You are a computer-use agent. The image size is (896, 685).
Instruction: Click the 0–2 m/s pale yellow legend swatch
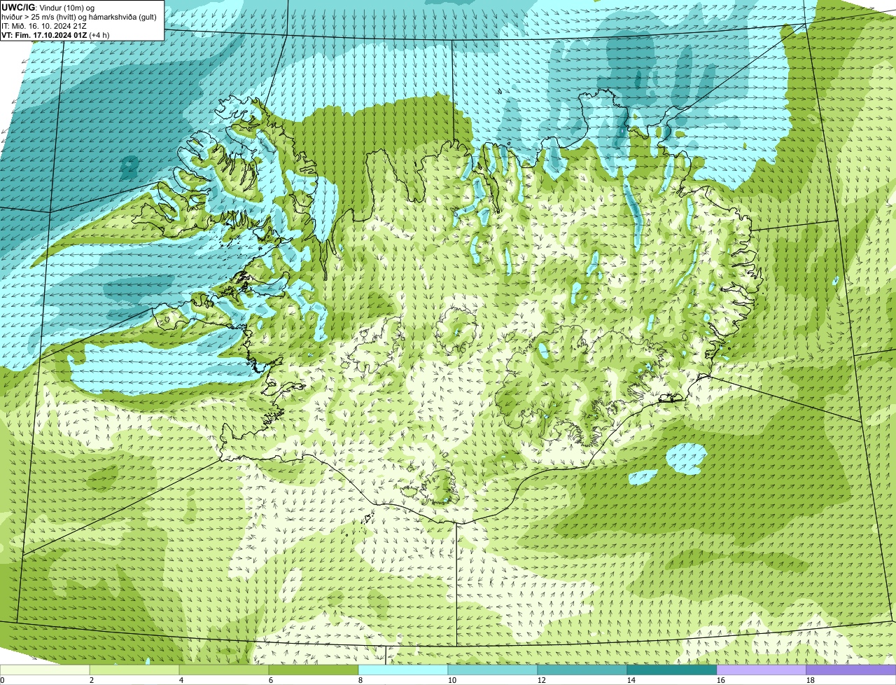tap(45, 670)
